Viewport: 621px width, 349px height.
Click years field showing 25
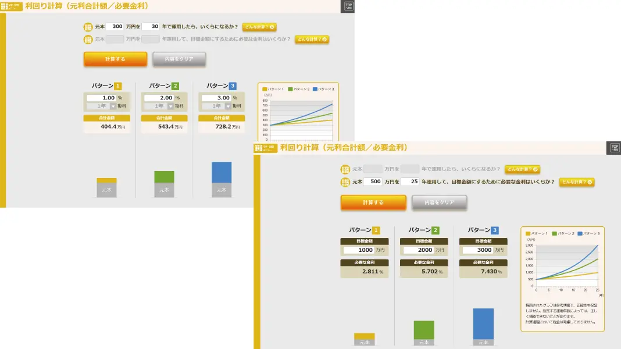[410, 181]
